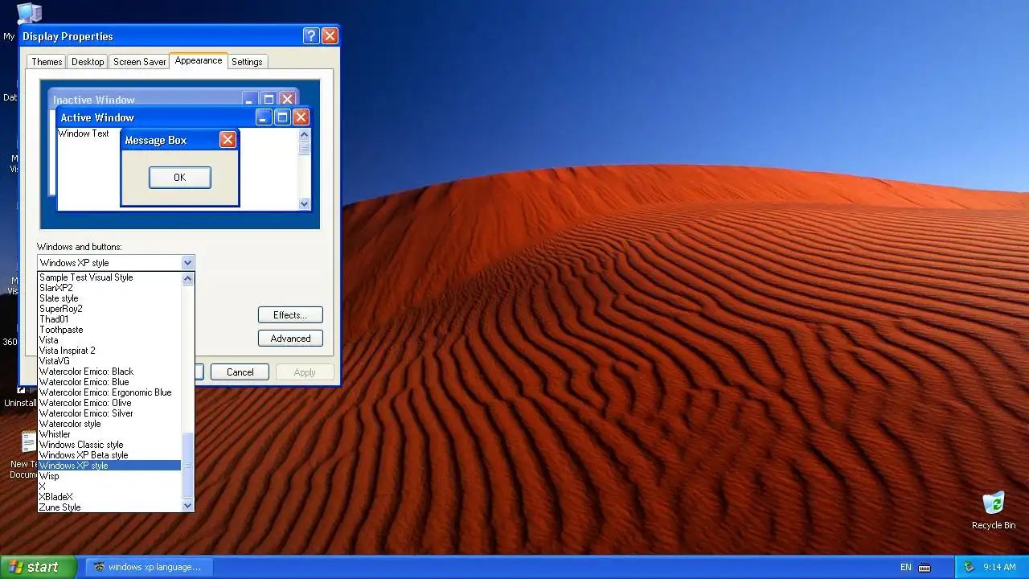The image size is (1029, 579).
Task: Select 'Windows XP Beta style' option
Action: pyautogui.click(x=109, y=455)
